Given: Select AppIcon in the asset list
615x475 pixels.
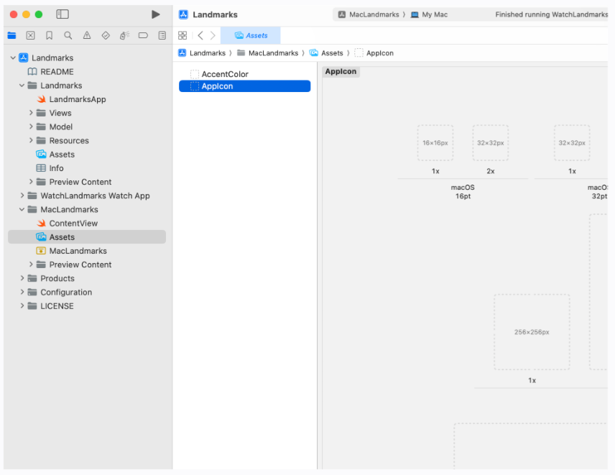Looking at the screenshot, I should pyautogui.click(x=245, y=86).
